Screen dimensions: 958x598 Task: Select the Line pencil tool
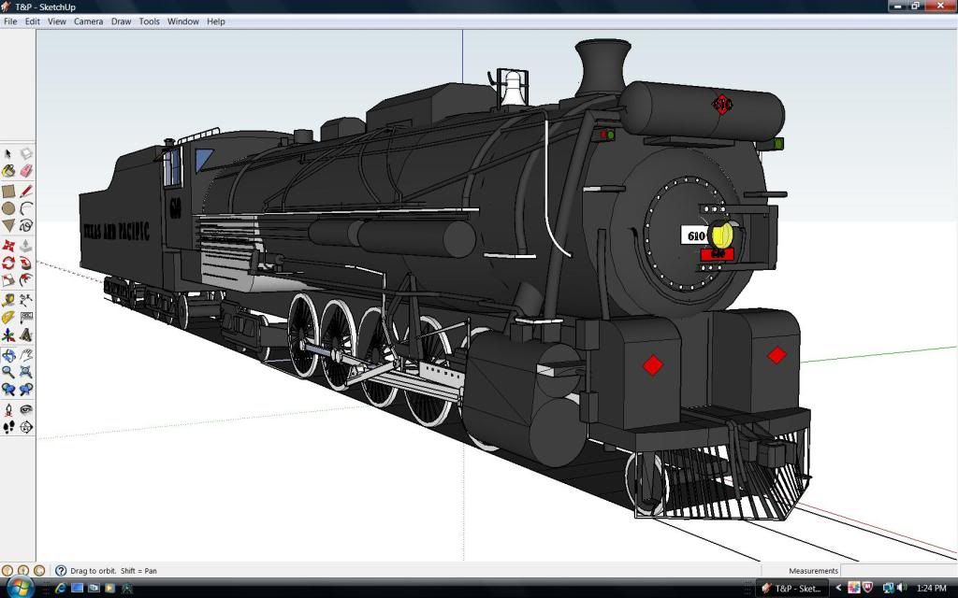tap(25, 192)
